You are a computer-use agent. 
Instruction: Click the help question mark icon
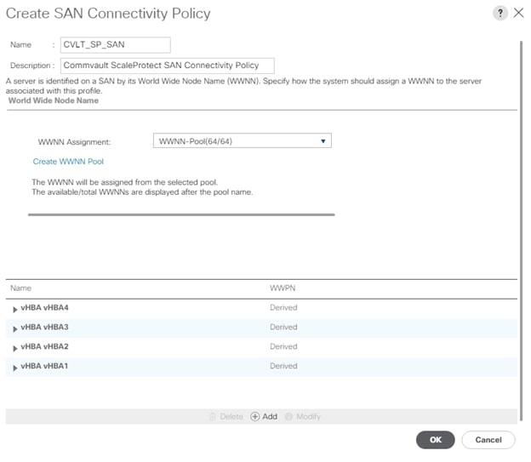click(x=500, y=13)
